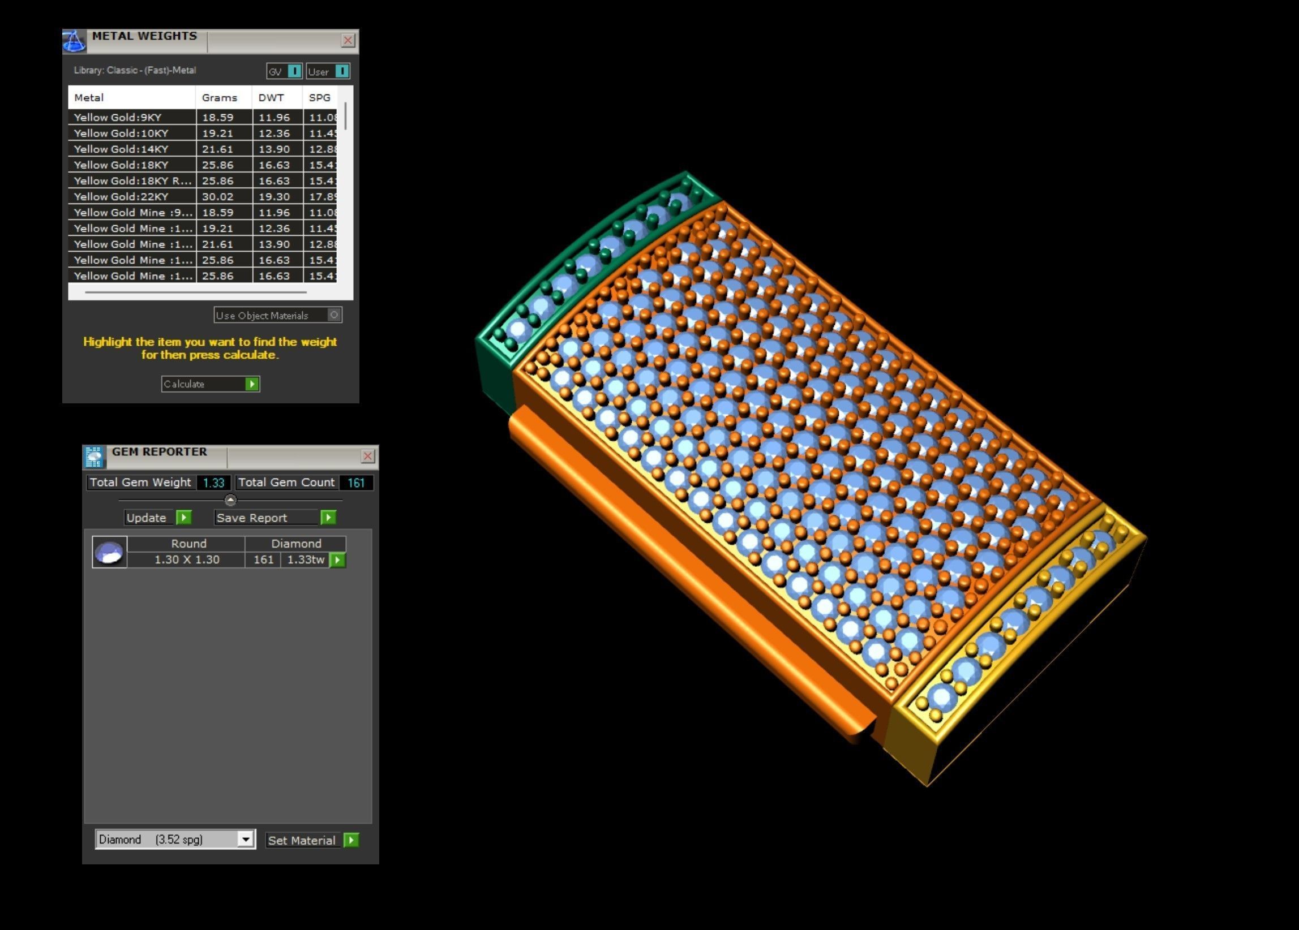Viewport: 1299px width, 930px height.
Task: Click green arrow beside 1.33tw
Action: 338,559
